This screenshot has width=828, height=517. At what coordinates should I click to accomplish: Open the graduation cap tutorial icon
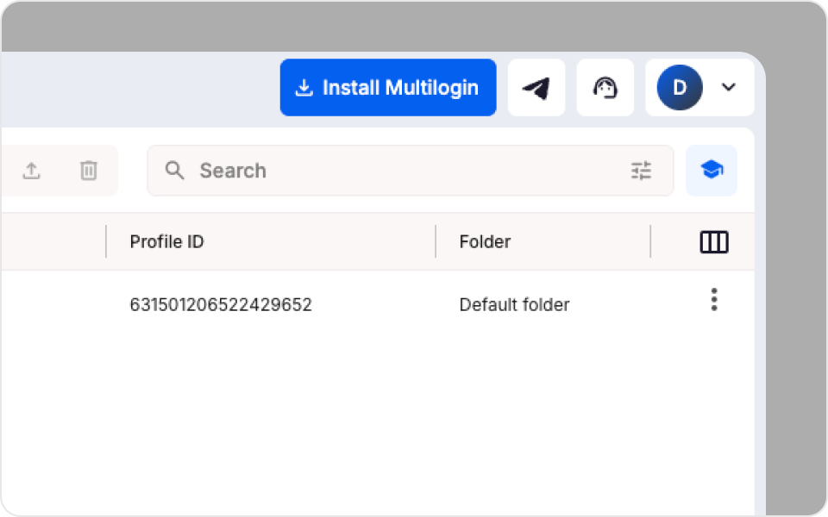pyautogui.click(x=712, y=170)
